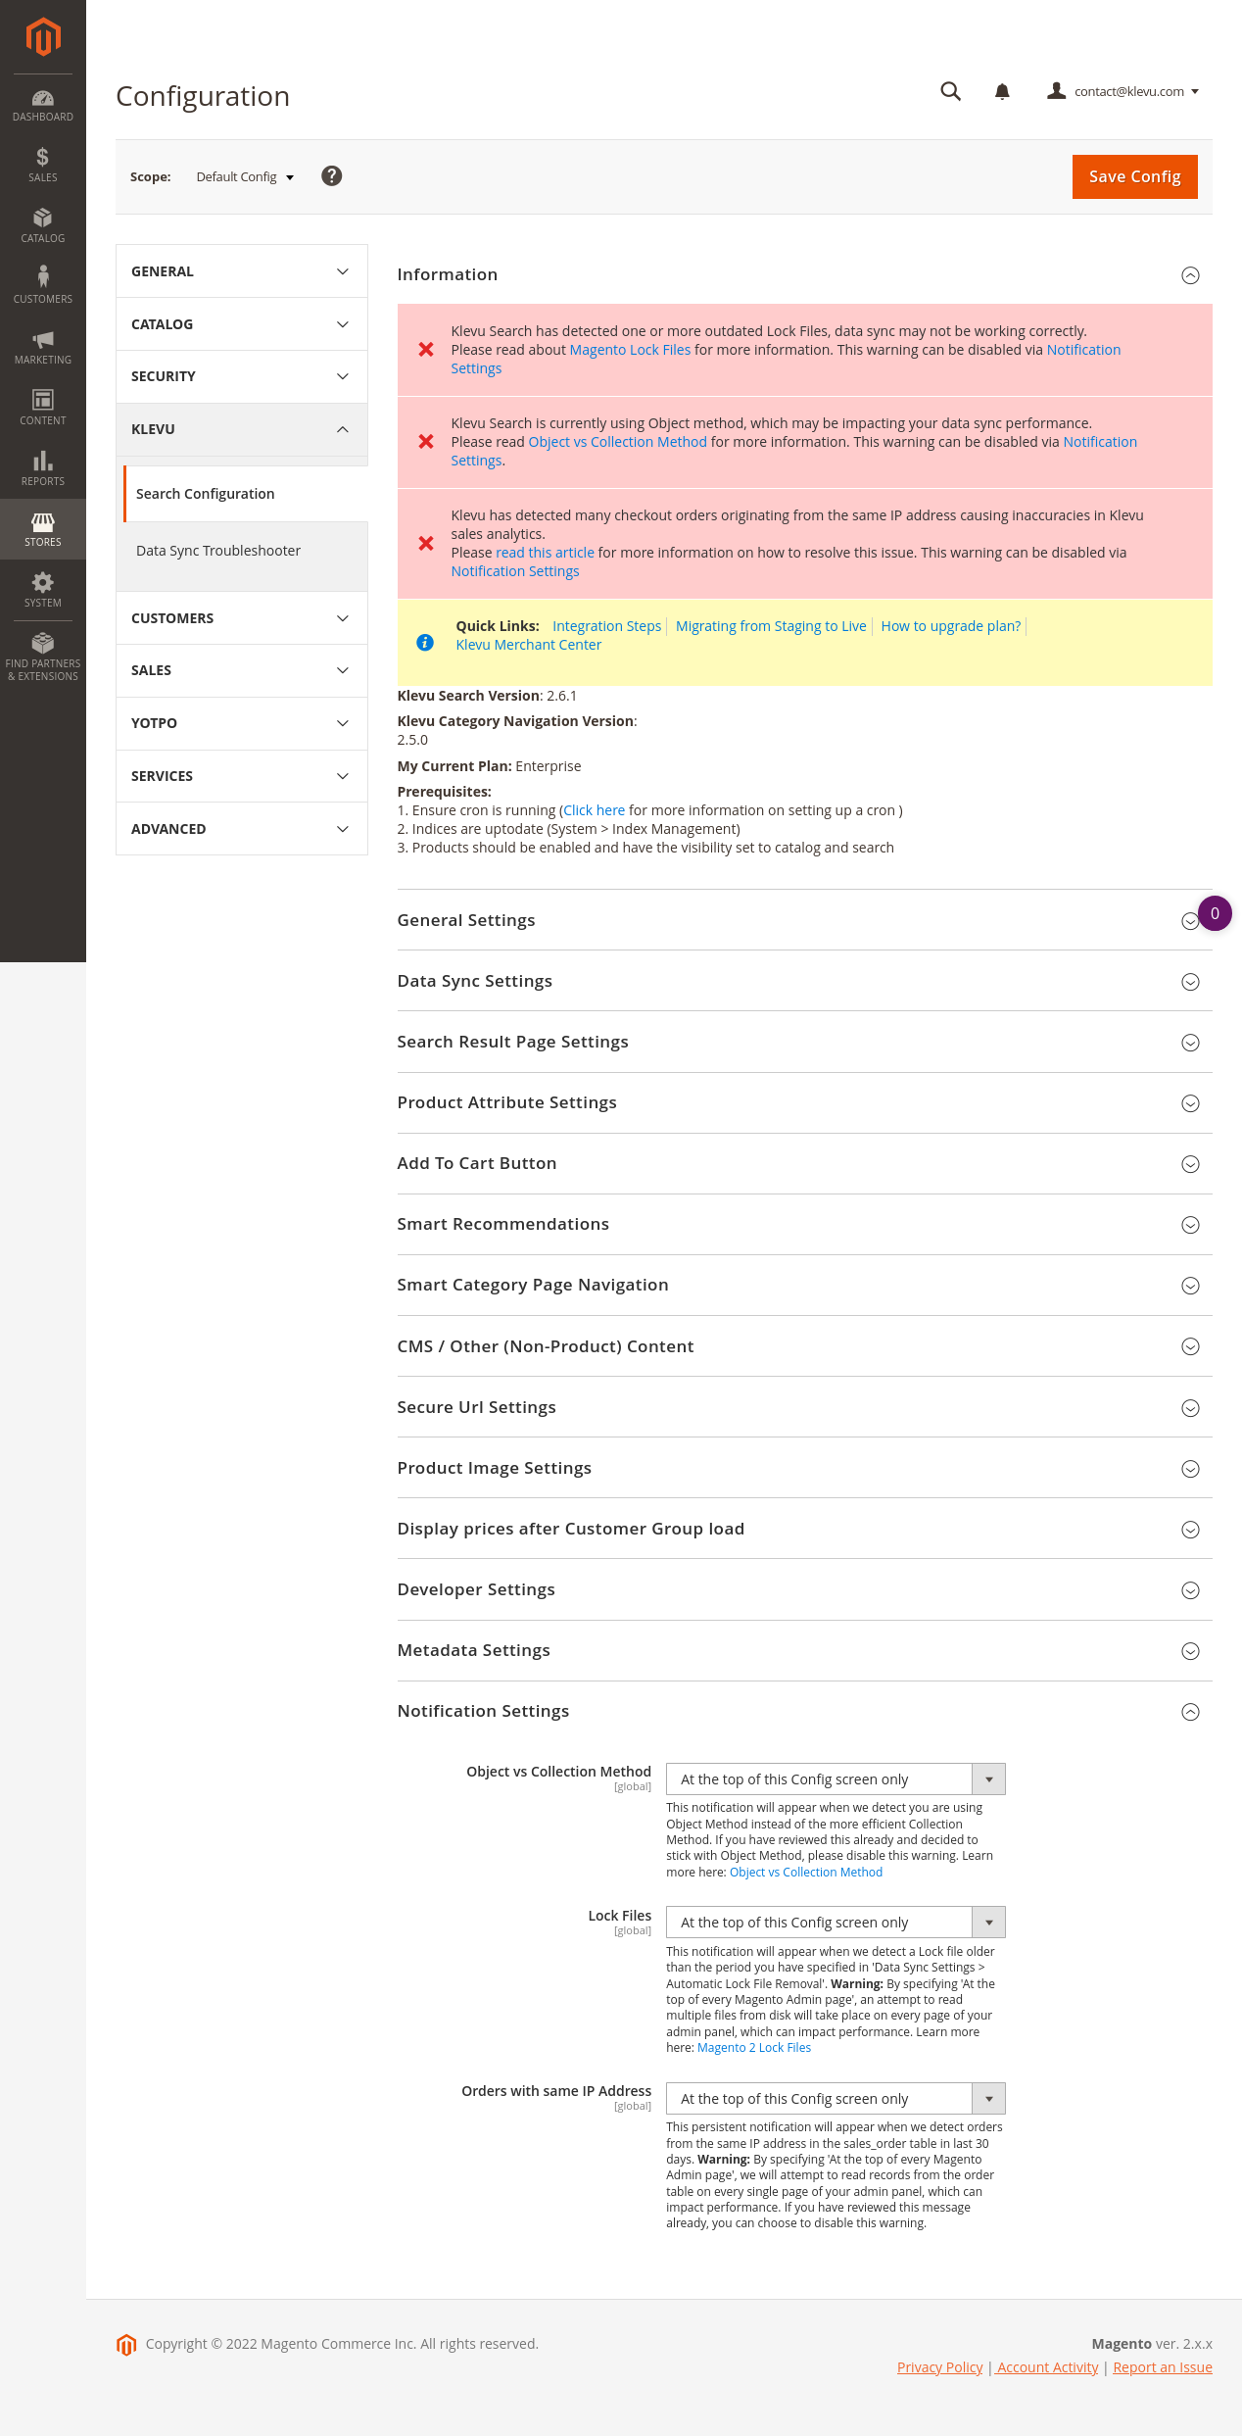Open the Orders with same IP Address dropdown
This screenshot has height=2436, width=1242.
(x=835, y=2099)
